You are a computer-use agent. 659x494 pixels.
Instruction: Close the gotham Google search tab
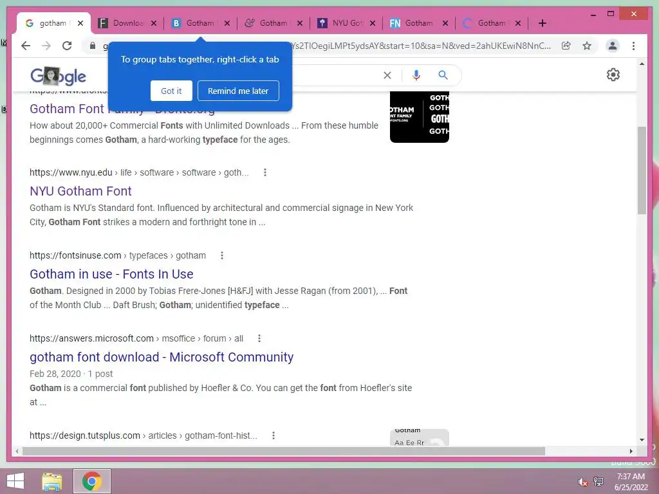pos(80,23)
